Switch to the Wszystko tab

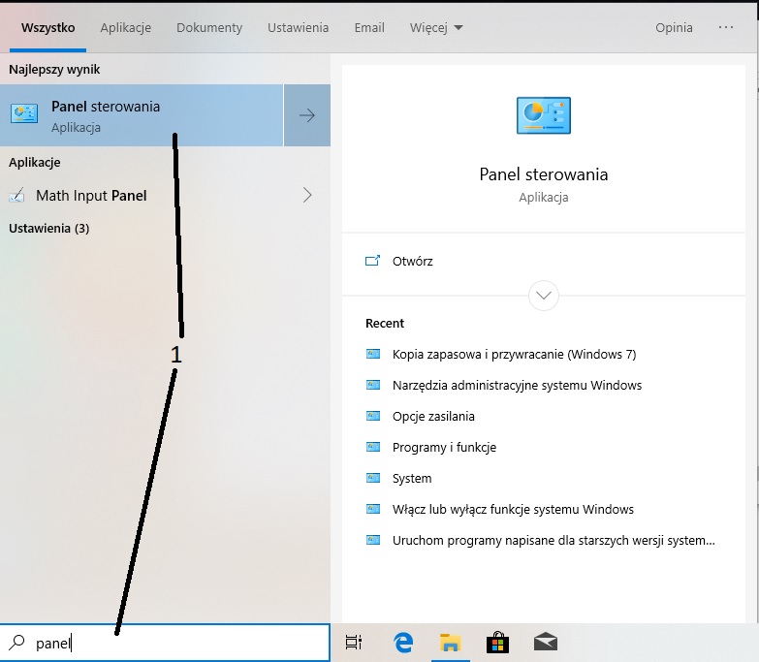click(47, 27)
